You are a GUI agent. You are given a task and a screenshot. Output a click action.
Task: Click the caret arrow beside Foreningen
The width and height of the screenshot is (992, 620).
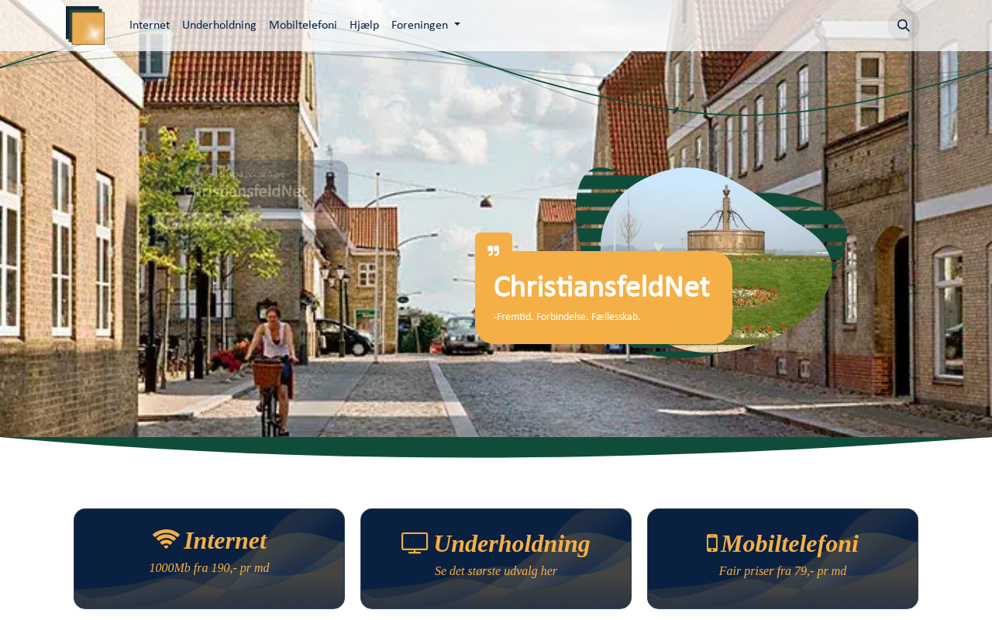(457, 25)
